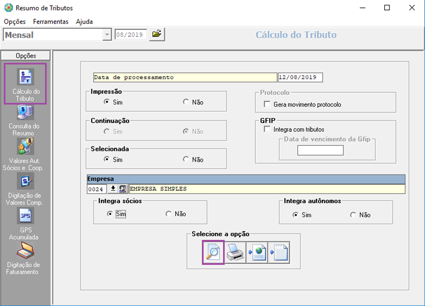Open GPS Acumulada in the sidebar
This screenshot has width=425, height=306.
(x=25, y=224)
